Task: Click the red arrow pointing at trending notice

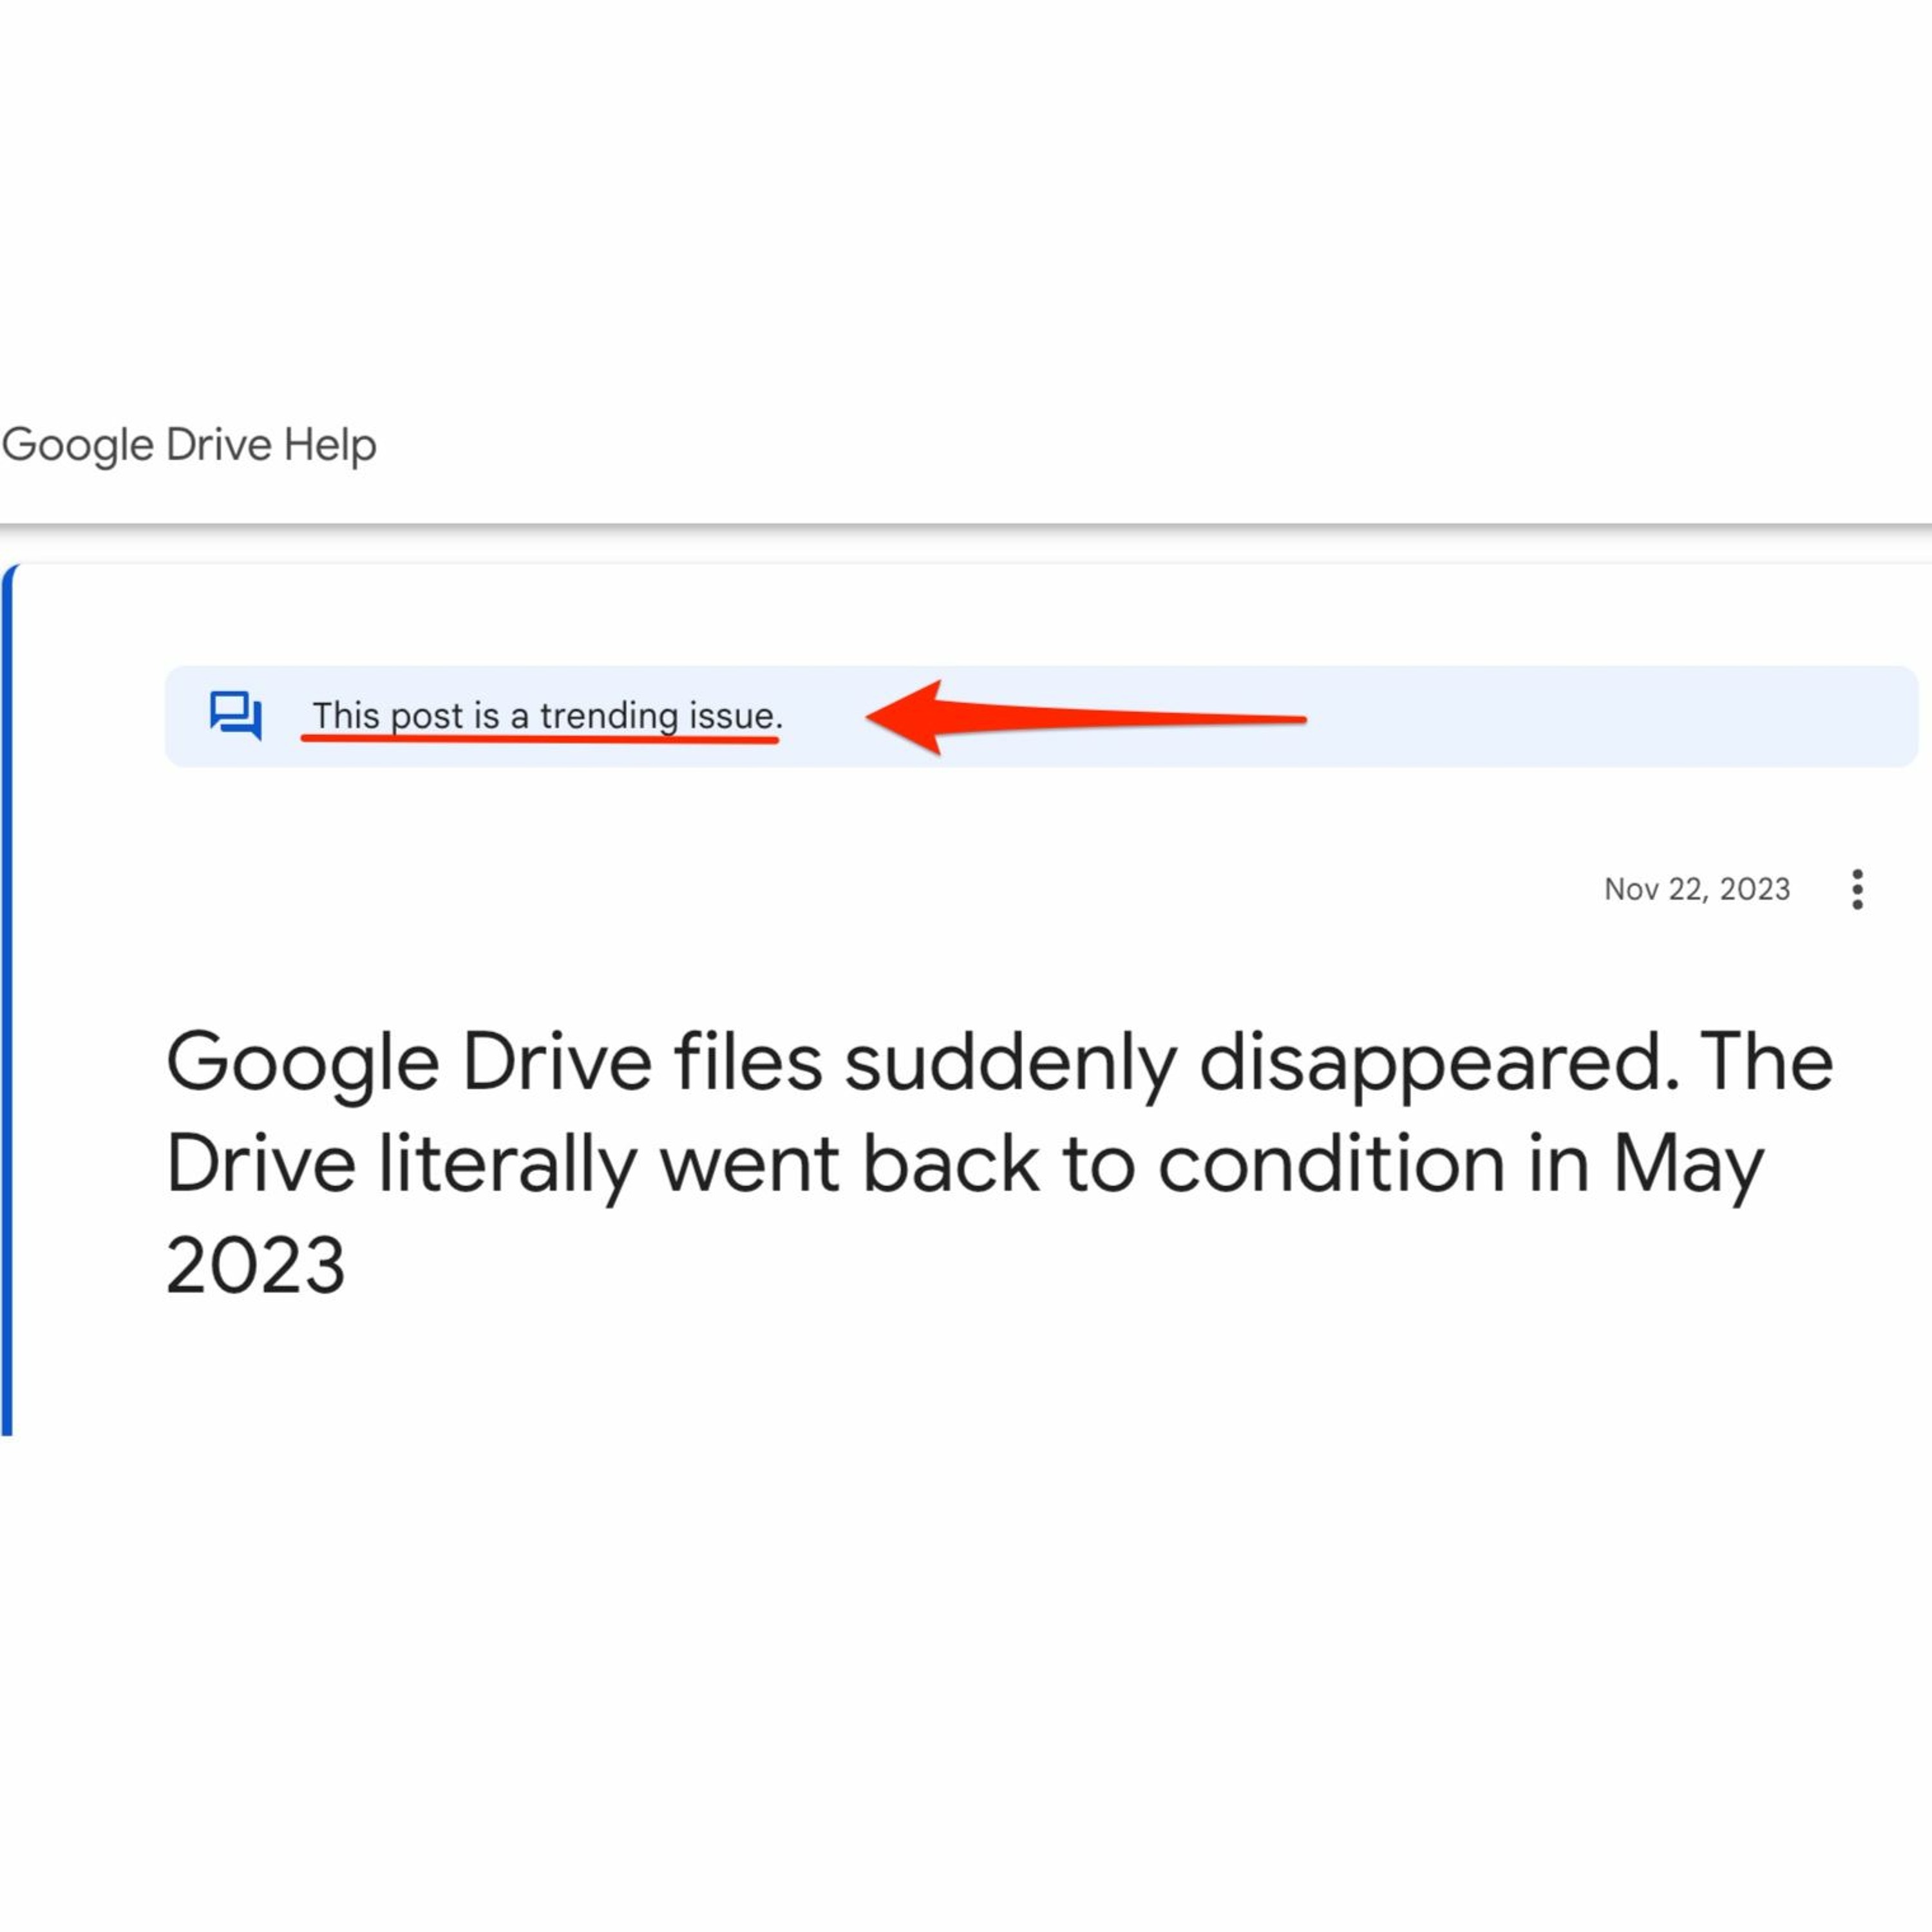Action: pos(1084,717)
